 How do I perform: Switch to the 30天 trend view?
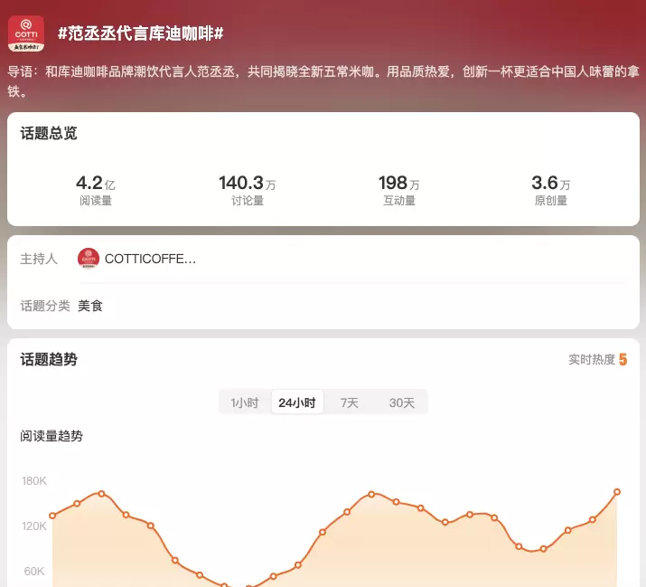click(x=402, y=402)
